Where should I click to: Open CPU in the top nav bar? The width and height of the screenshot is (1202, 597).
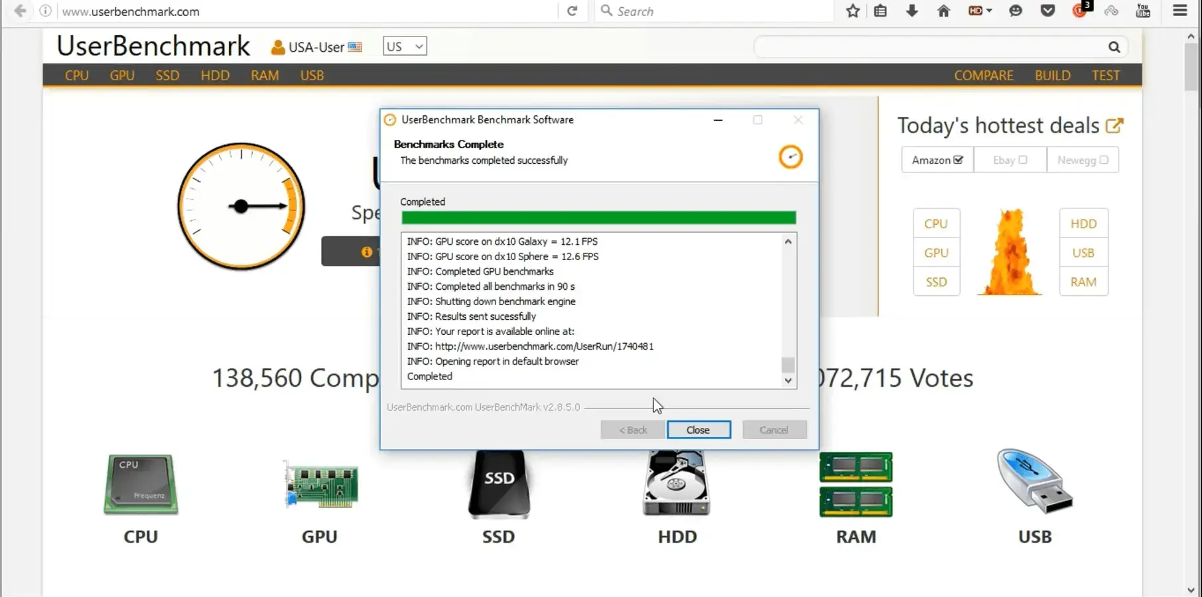pyautogui.click(x=77, y=76)
